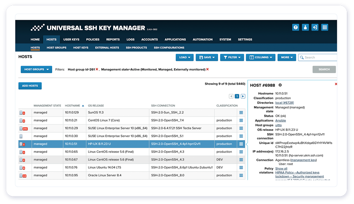
Task: Click the user profile icon in header
Action: click(305, 27)
